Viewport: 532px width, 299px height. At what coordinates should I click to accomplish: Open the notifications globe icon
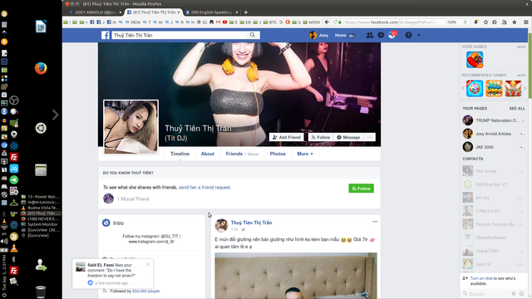392,35
